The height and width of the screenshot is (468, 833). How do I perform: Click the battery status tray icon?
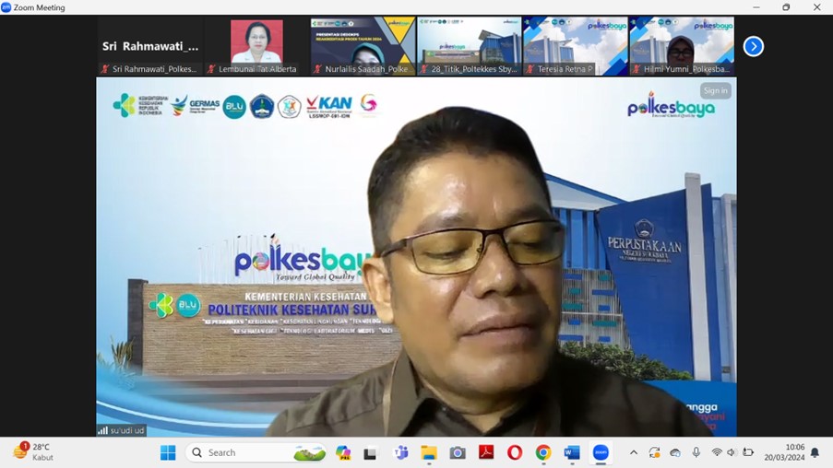tap(748, 452)
